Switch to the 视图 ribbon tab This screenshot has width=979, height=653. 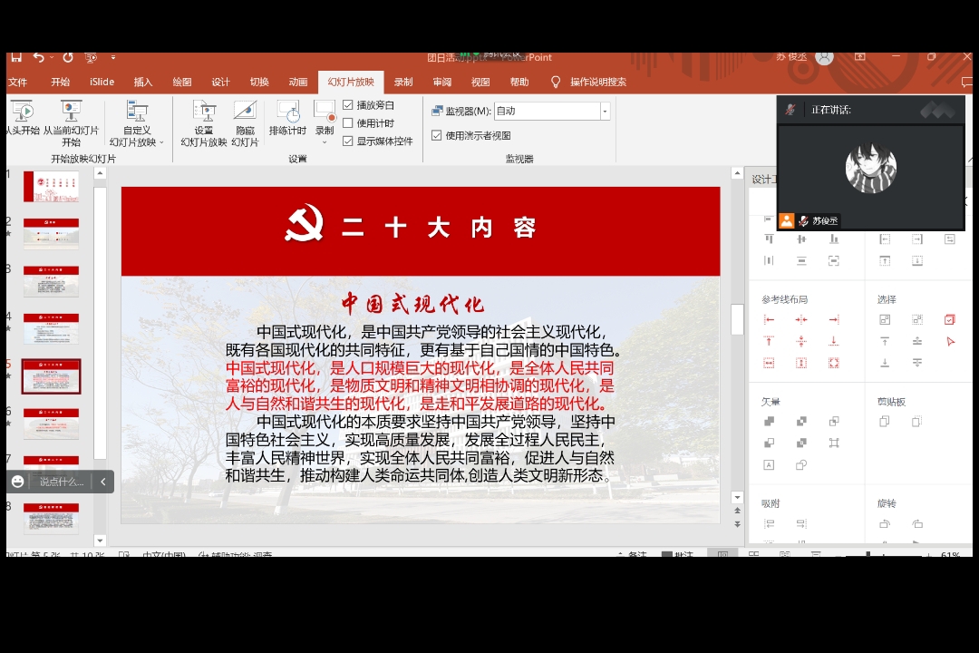click(480, 82)
